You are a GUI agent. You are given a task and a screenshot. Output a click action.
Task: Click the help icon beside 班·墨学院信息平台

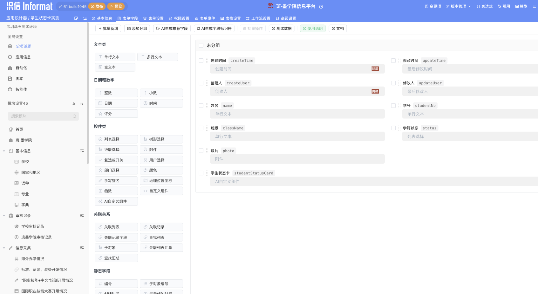pos(321,7)
